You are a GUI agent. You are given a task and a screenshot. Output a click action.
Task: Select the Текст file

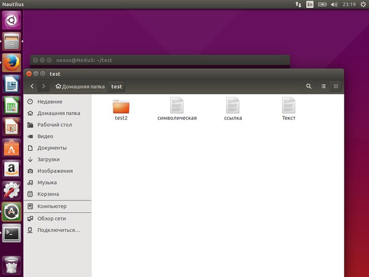pyautogui.click(x=288, y=109)
